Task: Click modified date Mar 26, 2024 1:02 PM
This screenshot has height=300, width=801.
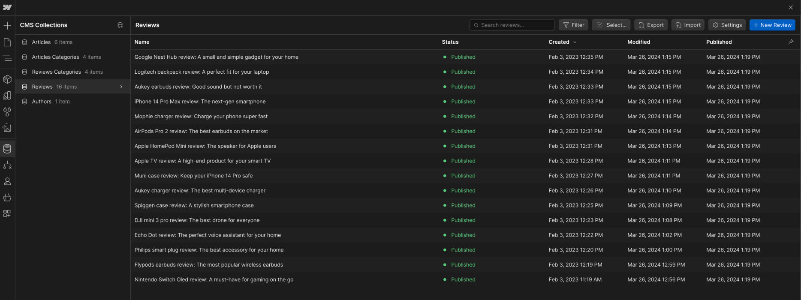Action: pos(654,235)
